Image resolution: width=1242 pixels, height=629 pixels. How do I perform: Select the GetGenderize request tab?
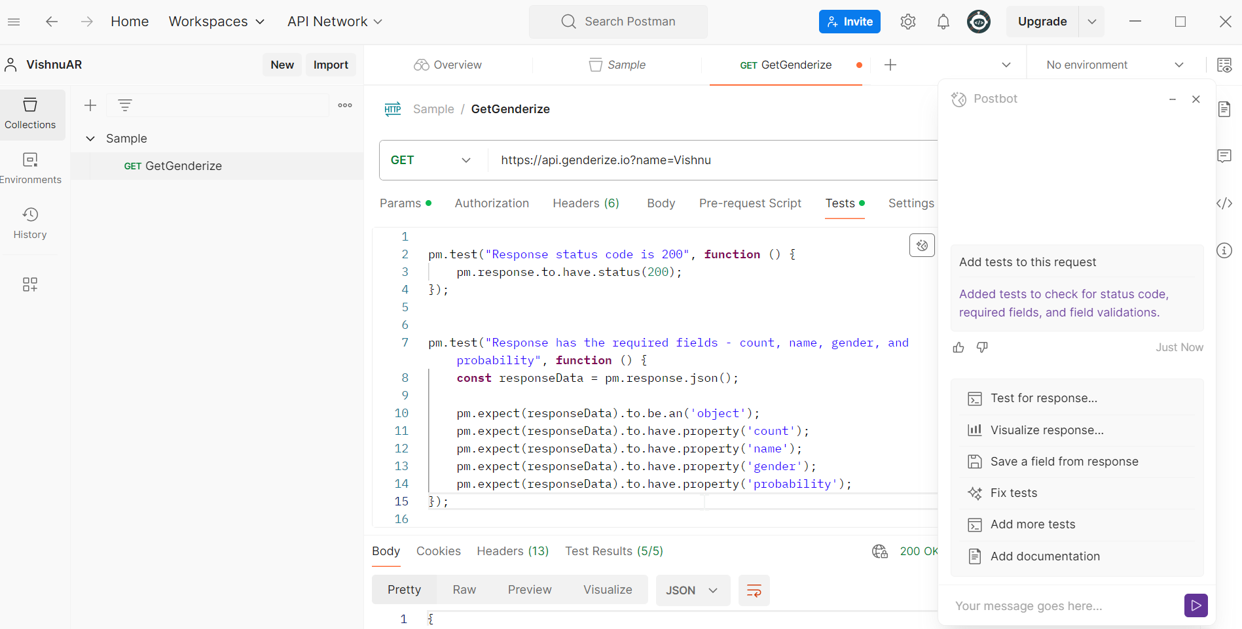coord(786,65)
